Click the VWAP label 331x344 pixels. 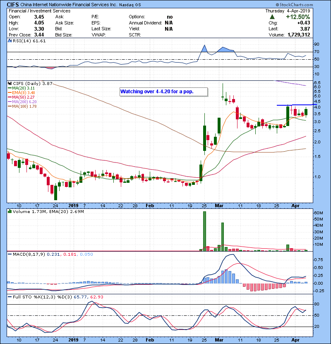coord(98,35)
